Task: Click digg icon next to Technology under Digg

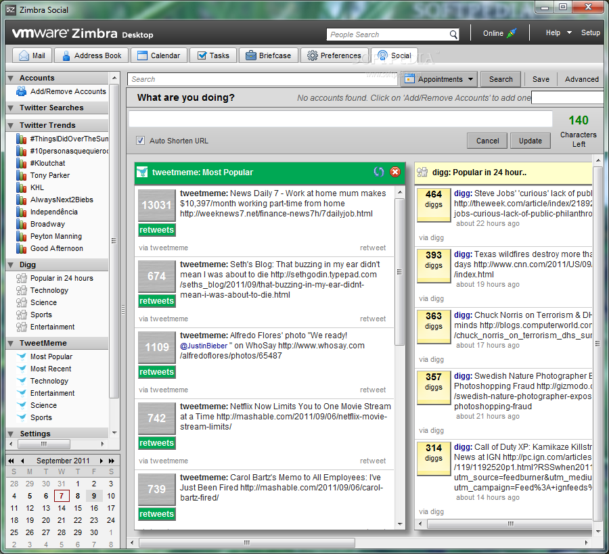Action: [x=21, y=290]
